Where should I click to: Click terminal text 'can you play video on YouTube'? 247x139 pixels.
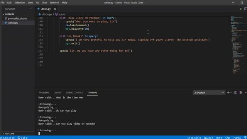coord(76,124)
